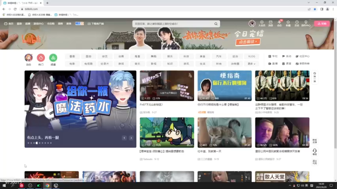Open the Chrome side panel icon

point(322,9)
